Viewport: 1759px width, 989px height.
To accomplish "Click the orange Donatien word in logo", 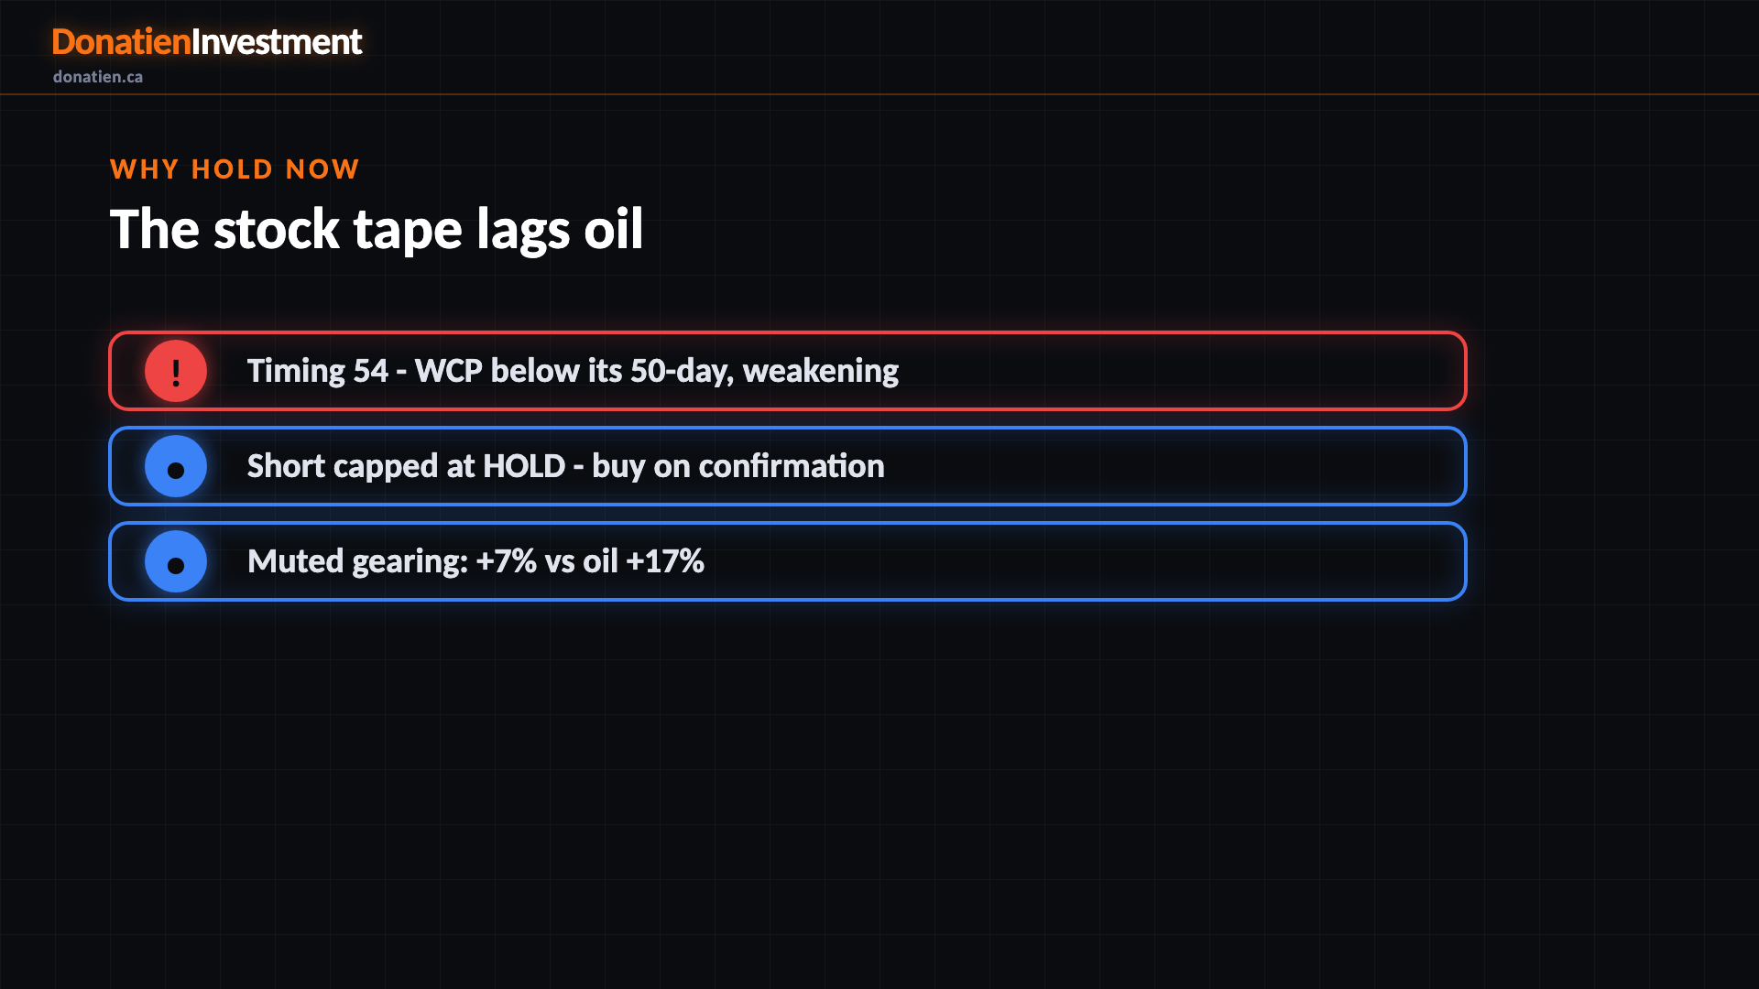I will [121, 42].
